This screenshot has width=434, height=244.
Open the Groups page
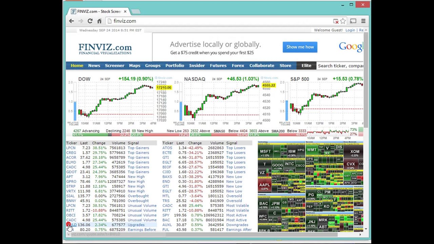point(153,65)
